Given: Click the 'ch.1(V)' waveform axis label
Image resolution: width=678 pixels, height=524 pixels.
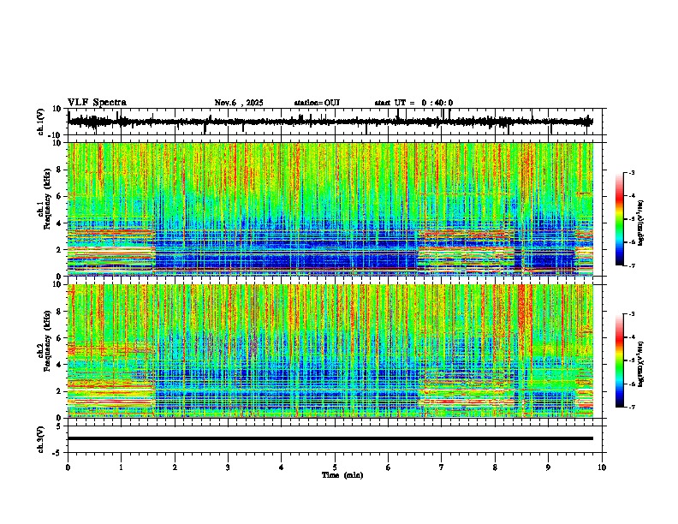Looking at the screenshot, I should point(41,122).
